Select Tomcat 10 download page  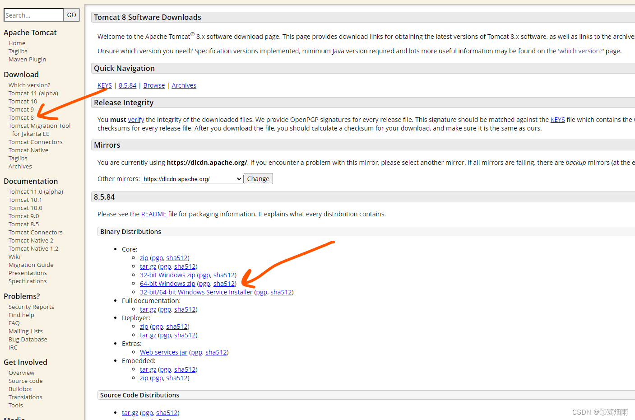(x=23, y=102)
